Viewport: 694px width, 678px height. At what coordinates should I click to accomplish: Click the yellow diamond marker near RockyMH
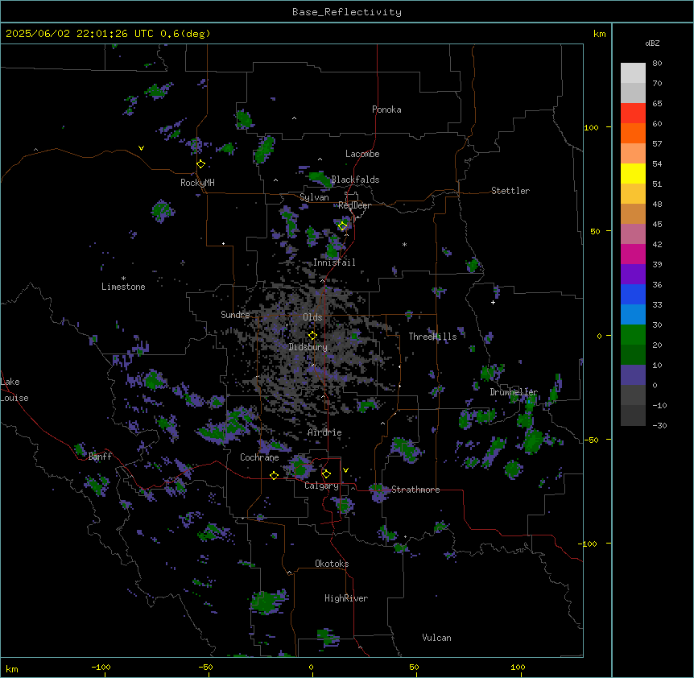pyautogui.click(x=201, y=164)
